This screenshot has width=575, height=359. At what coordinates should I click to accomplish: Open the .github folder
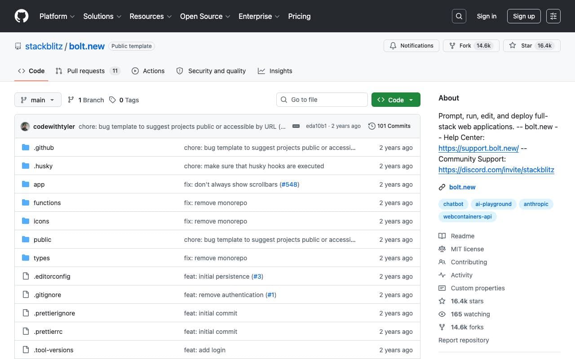44,148
